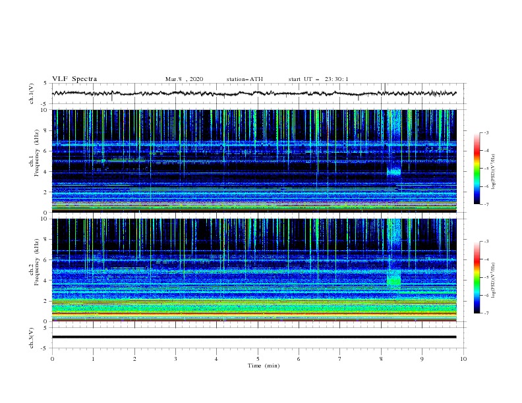Click the "-7" tick on ch.2 colorbar
This screenshot has width=522, height=403.
[486, 313]
